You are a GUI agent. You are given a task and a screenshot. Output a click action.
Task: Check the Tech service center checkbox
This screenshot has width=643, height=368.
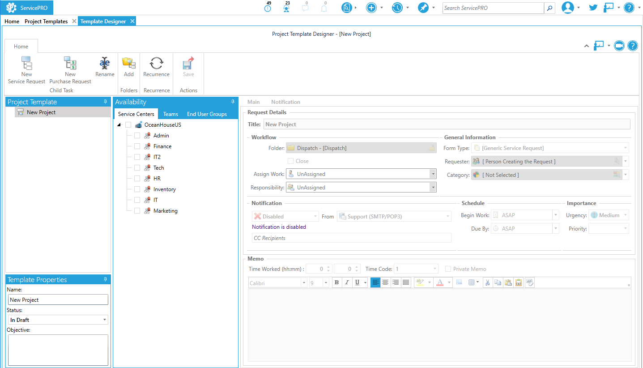[x=137, y=168]
